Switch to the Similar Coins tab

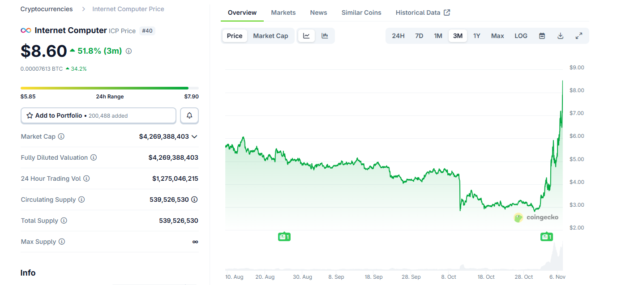pyautogui.click(x=361, y=13)
